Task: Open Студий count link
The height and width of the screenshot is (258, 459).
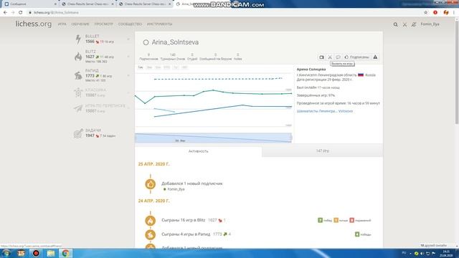Action: [192, 57]
